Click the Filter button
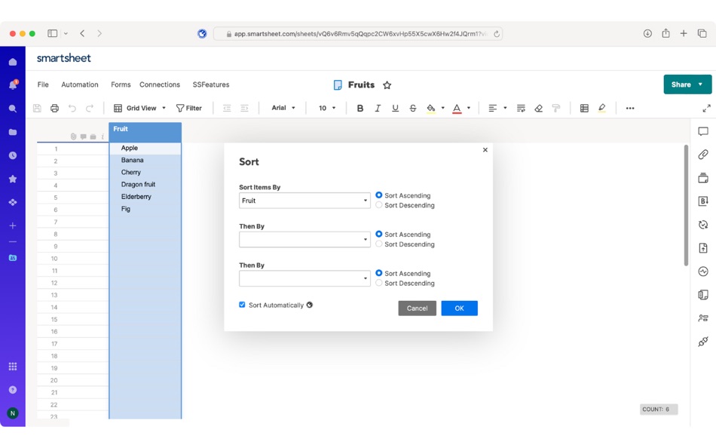716x448 pixels. pyautogui.click(x=189, y=109)
